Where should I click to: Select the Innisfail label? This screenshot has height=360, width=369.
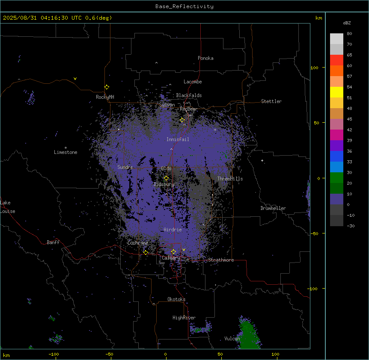click(x=178, y=139)
